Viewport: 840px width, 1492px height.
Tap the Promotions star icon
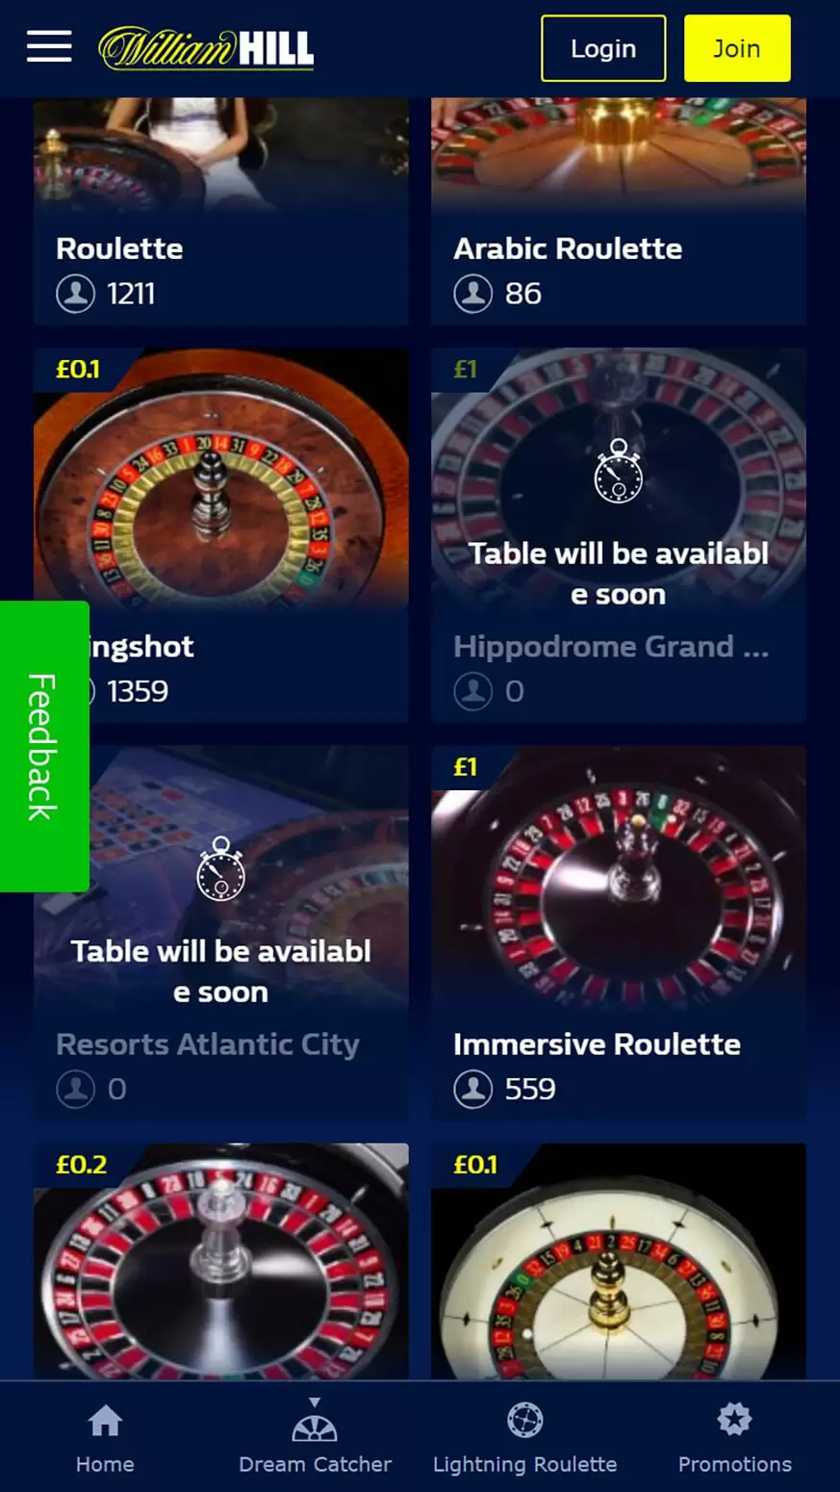click(734, 1419)
